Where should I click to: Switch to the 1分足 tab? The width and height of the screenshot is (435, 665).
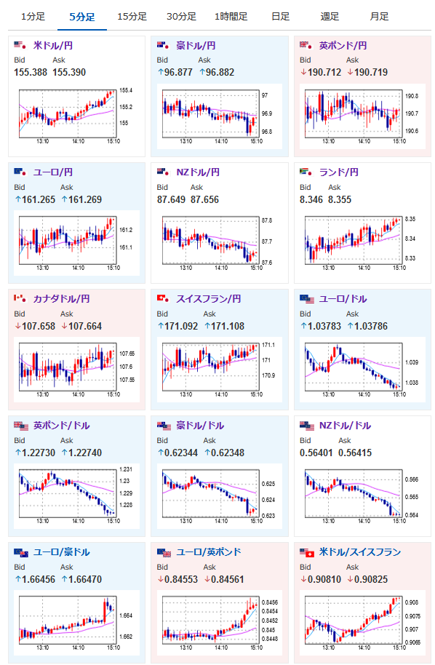(x=33, y=17)
